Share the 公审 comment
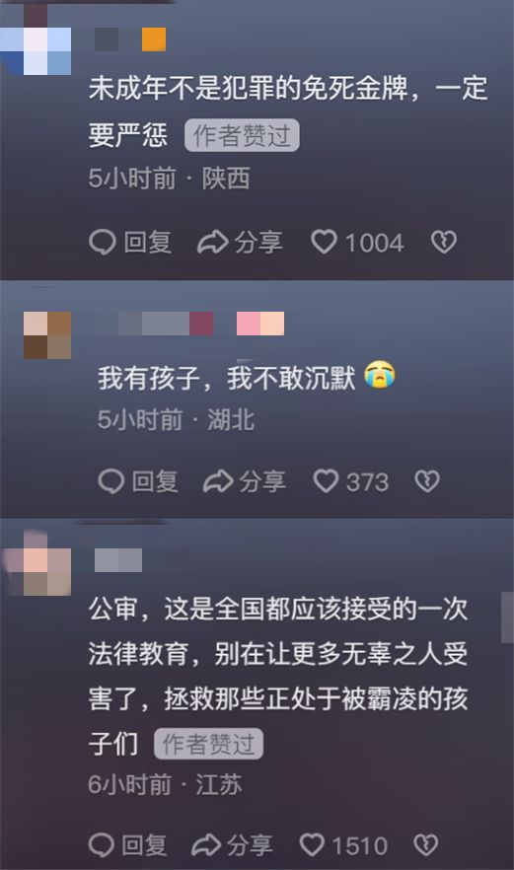Image resolution: width=514 pixels, height=870 pixels. 232,845
